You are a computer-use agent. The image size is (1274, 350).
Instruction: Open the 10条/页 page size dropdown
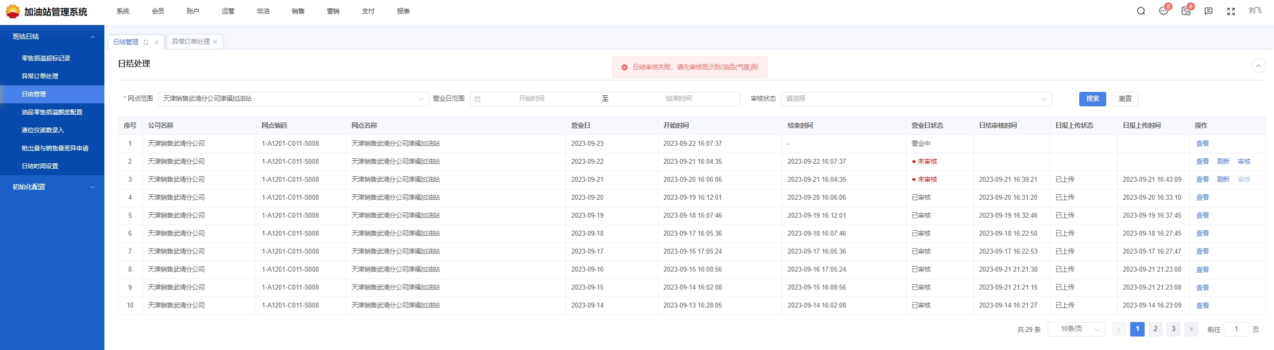pos(1076,329)
